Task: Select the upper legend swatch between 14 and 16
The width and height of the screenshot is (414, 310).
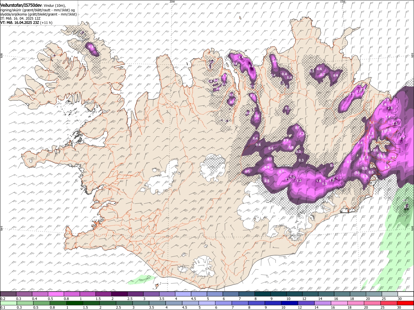Action: [x=326, y=294]
